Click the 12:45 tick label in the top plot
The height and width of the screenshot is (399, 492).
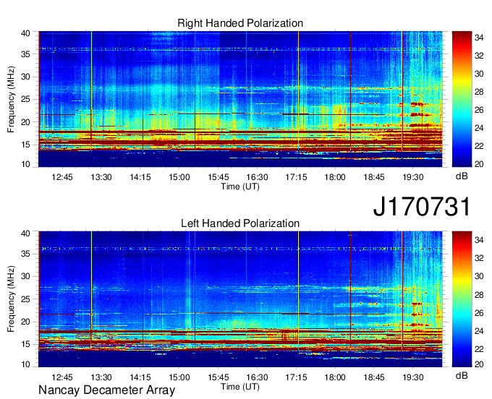point(62,177)
